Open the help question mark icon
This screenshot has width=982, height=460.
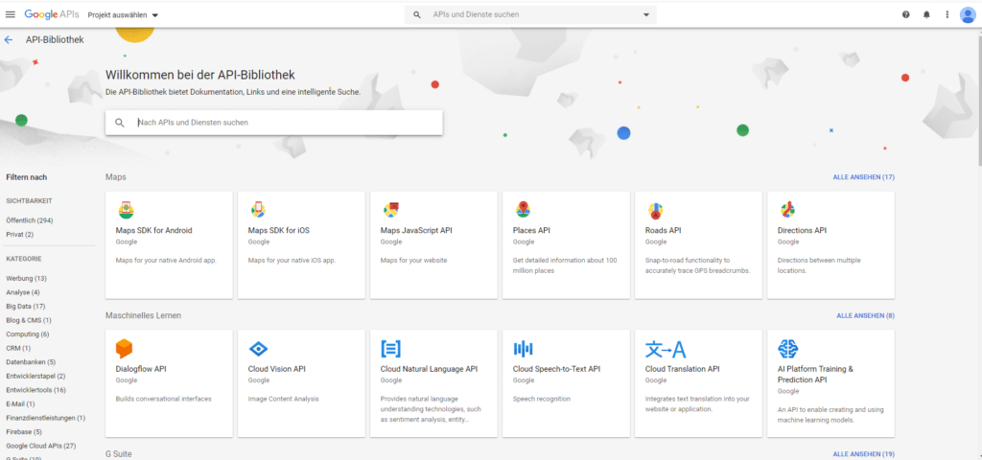[906, 15]
